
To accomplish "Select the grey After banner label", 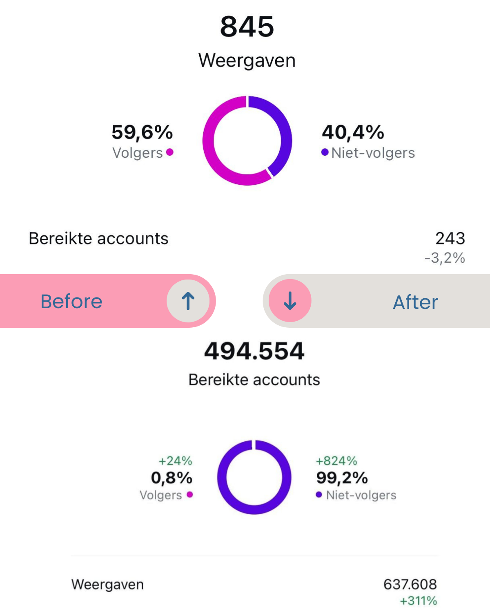I will click(415, 302).
